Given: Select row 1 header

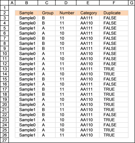Looking at the screenshot, I should point(4,8).
